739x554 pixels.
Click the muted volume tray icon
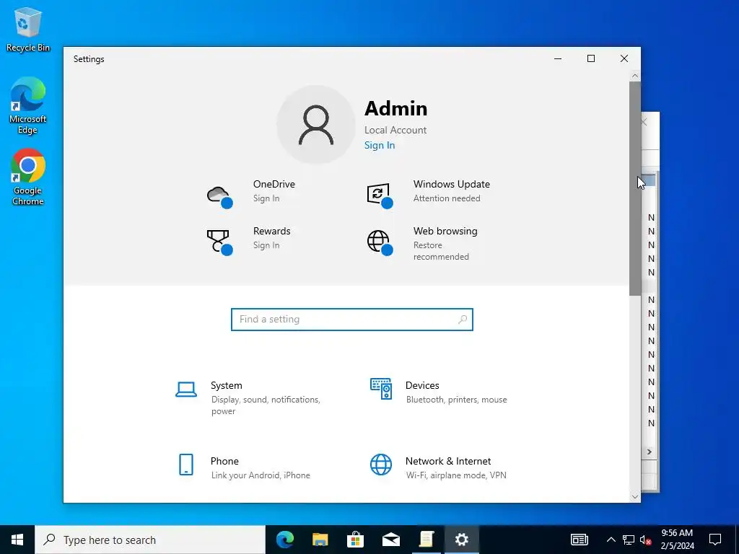click(645, 540)
